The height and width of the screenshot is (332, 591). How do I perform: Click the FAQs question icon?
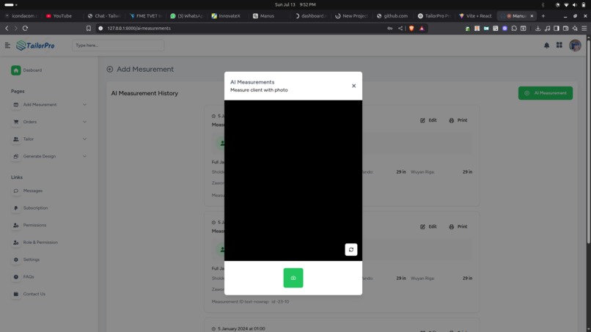(16, 276)
